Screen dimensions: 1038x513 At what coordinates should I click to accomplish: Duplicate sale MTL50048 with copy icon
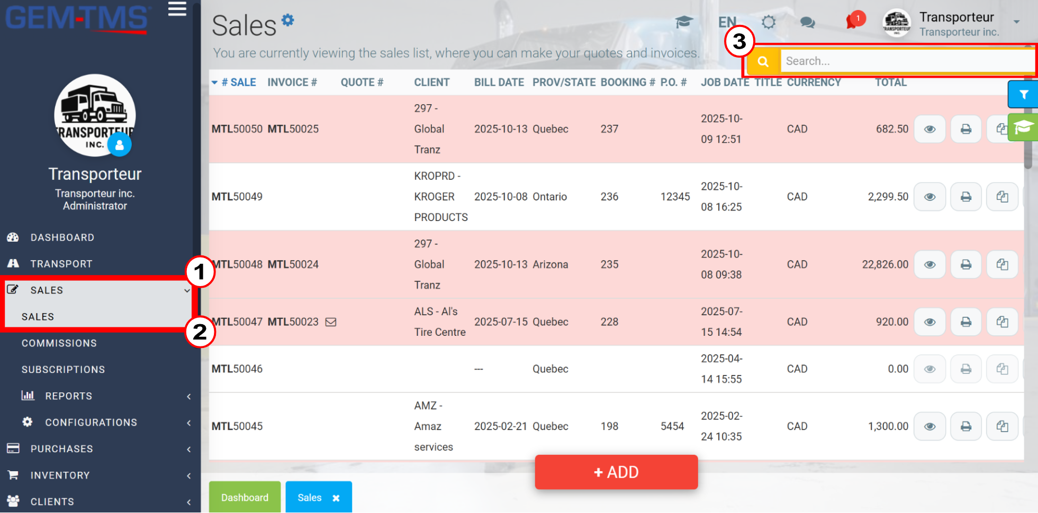click(x=1002, y=264)
